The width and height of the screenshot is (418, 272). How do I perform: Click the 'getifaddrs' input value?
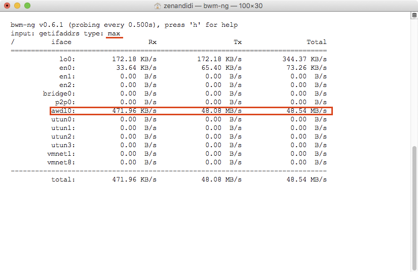click(59, 33)
